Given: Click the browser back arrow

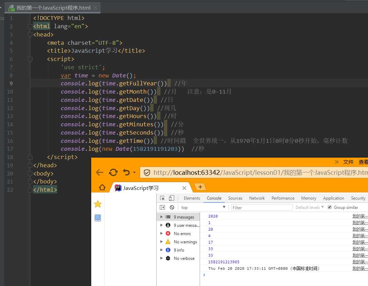Looking at the screenshot, I should [99, 173].
